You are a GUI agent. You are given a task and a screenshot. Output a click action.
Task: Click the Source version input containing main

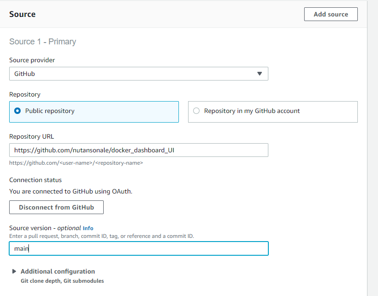pyautogui.click(x=139, y=248)
